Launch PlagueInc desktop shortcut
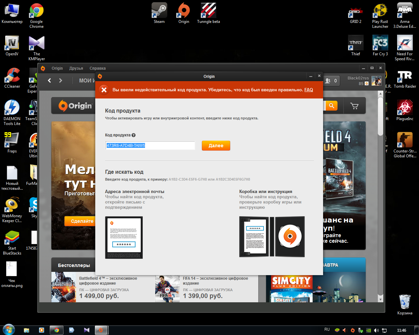The width and height of the screenshot is (419, 335). click(x=405, y=110)
